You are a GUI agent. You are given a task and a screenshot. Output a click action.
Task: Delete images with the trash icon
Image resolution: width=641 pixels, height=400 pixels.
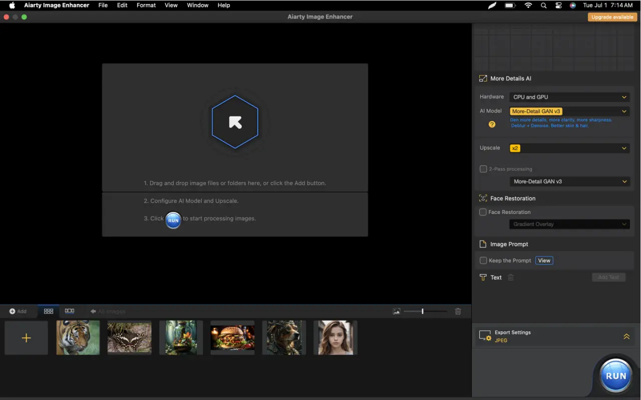(x=458, y=311)
